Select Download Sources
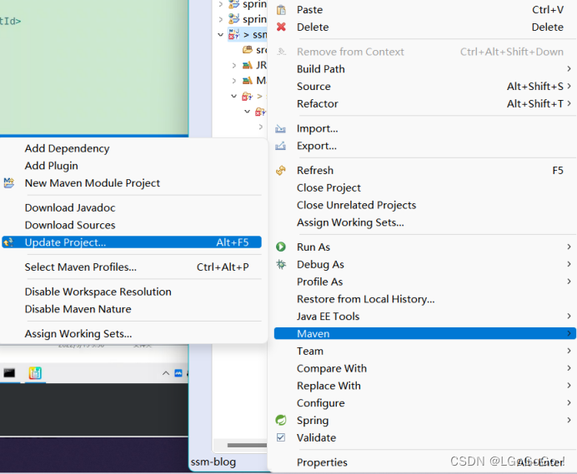 [132, 225]
